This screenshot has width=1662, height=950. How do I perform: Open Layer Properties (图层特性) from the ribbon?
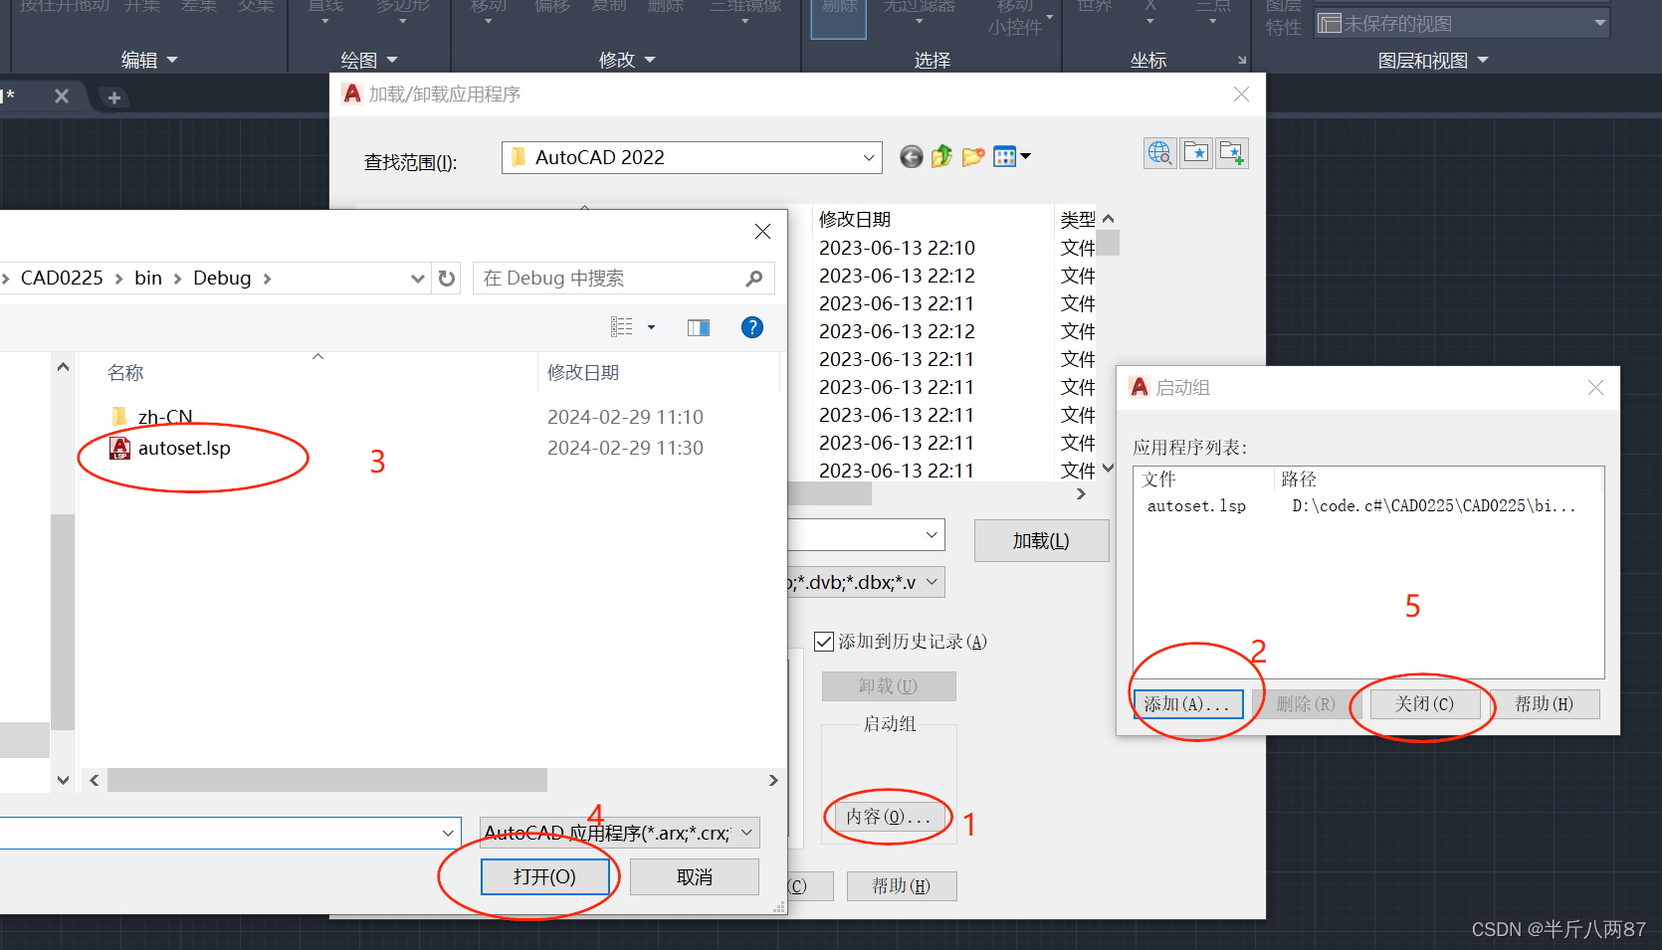pos(1282,20)
